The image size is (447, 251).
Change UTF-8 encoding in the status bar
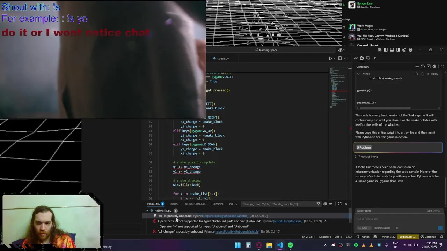[x=338, y=237]
